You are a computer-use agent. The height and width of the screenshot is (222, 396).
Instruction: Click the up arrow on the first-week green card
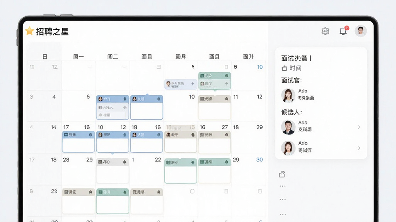(227, 84)
